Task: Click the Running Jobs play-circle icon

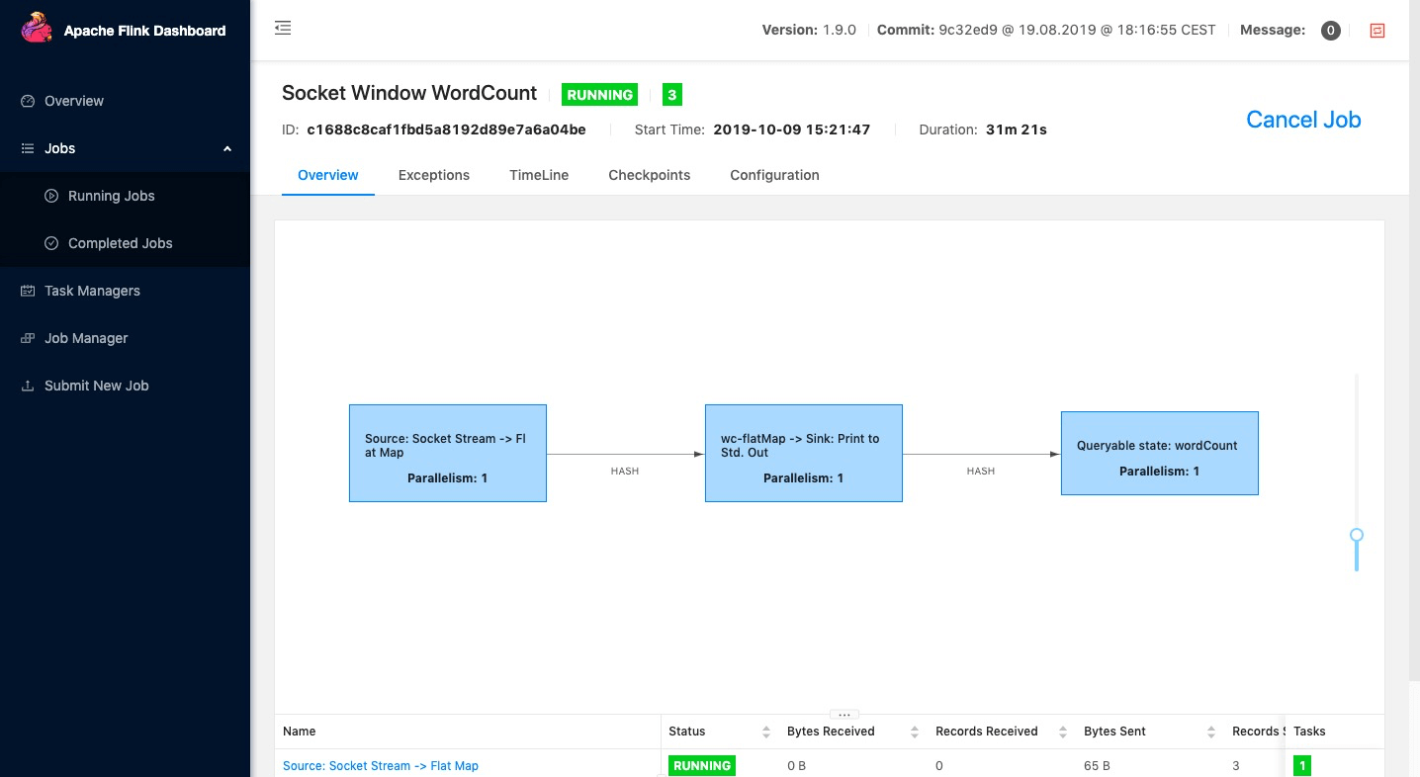Action: pyautogui.click(x=51, y=196)
